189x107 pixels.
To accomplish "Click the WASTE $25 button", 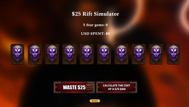I will pyautogui.click(x=74, y=87).
